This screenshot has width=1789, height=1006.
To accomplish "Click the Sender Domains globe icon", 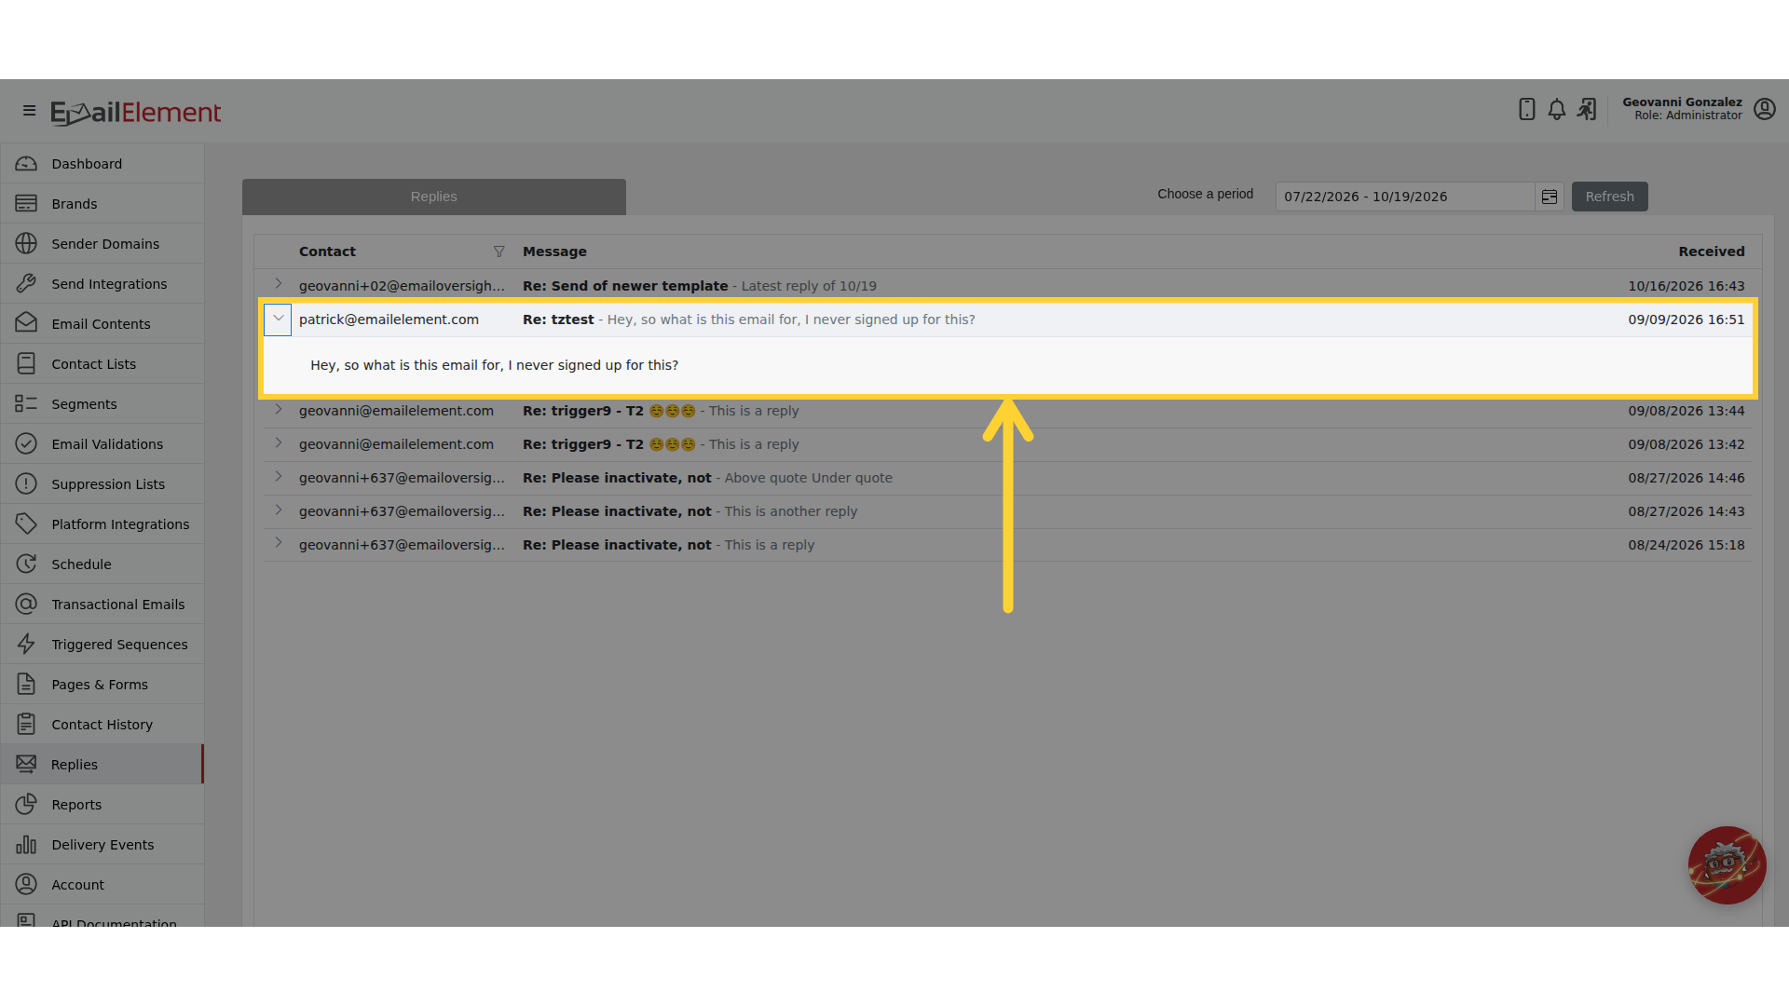I will tap(26, 244).
